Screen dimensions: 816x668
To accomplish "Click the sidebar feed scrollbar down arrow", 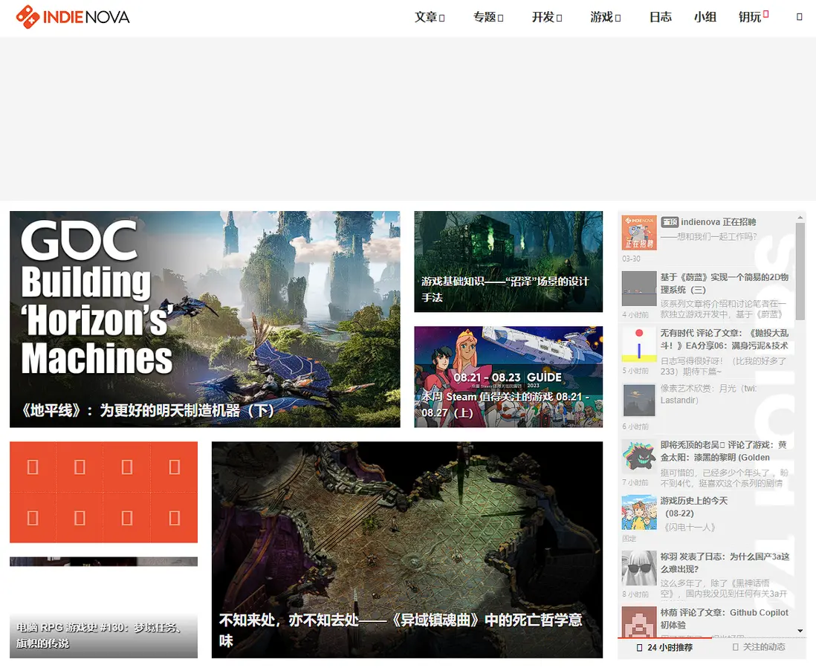I will tap(800, 631).
